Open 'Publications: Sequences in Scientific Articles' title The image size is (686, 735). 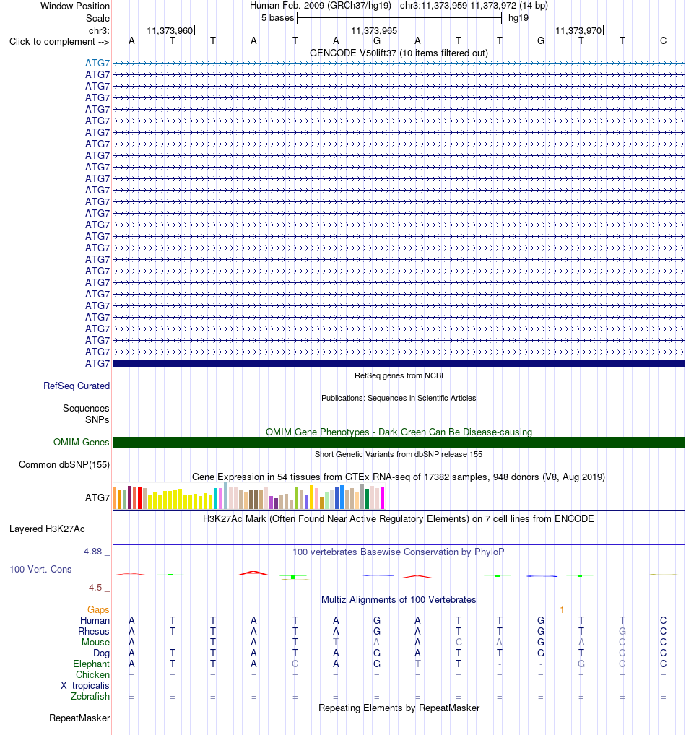pos(399,398)
